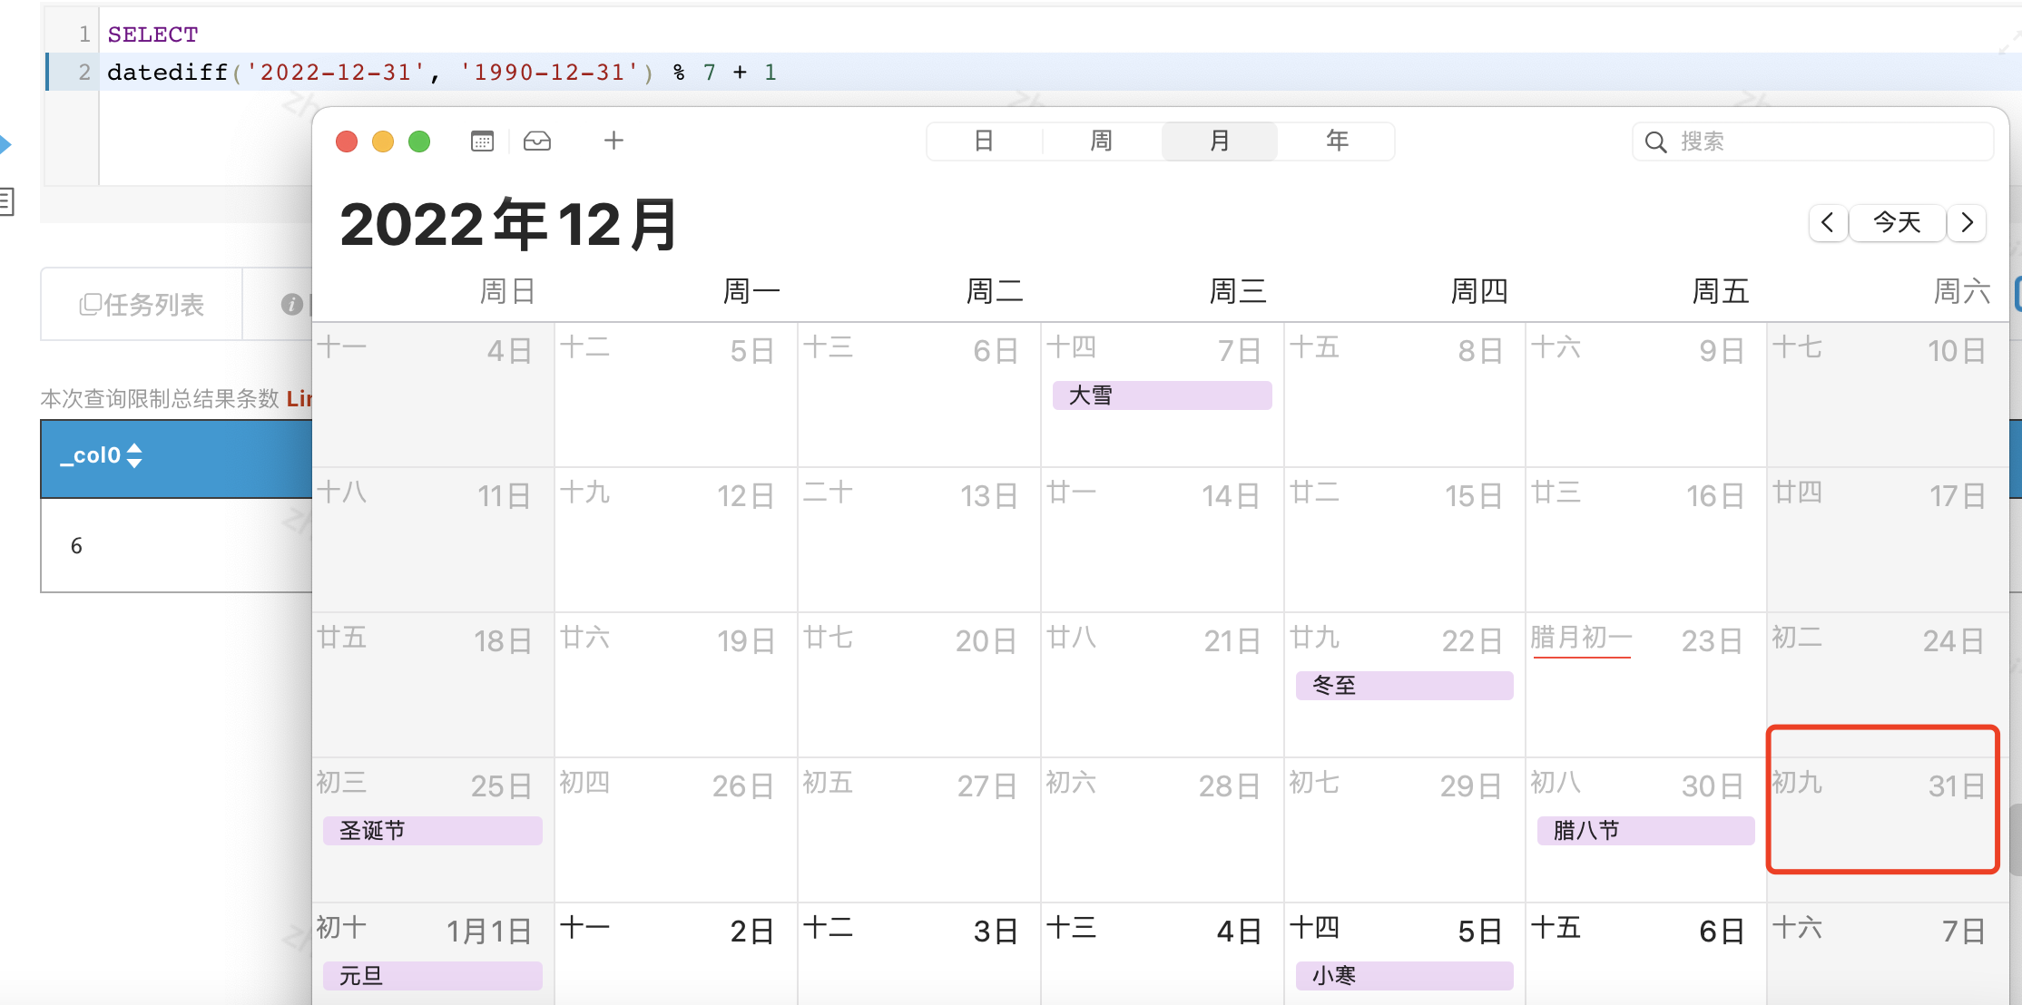Screen dimensions: 2022x1005
Task: Switch calendar to Year (年) view
Action: tap(1337, 141)
